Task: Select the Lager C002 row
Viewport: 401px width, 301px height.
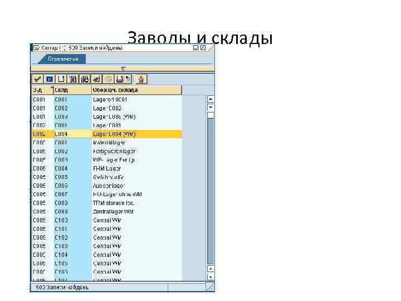Action: (106, 108)
